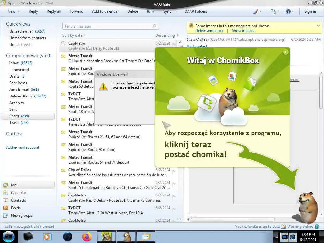Open the blue Help icon
This screenshot has height=243, width=324.
tap(288, 11)
